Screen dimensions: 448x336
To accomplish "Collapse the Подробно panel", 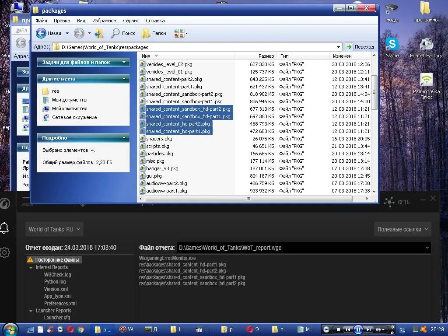I will tap(124, 138).
